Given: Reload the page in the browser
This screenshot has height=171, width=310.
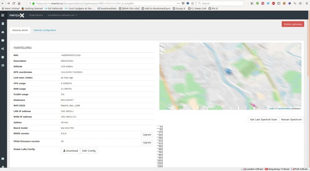Looking at the screenshot, I should click(x=14, y=3).
